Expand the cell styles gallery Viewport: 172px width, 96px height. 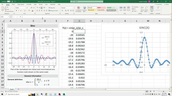pos(117,11)
